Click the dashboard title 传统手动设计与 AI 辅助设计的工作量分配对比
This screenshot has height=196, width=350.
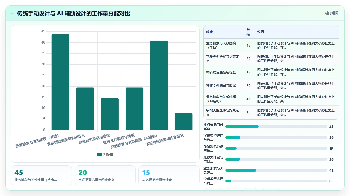point(74,14)
